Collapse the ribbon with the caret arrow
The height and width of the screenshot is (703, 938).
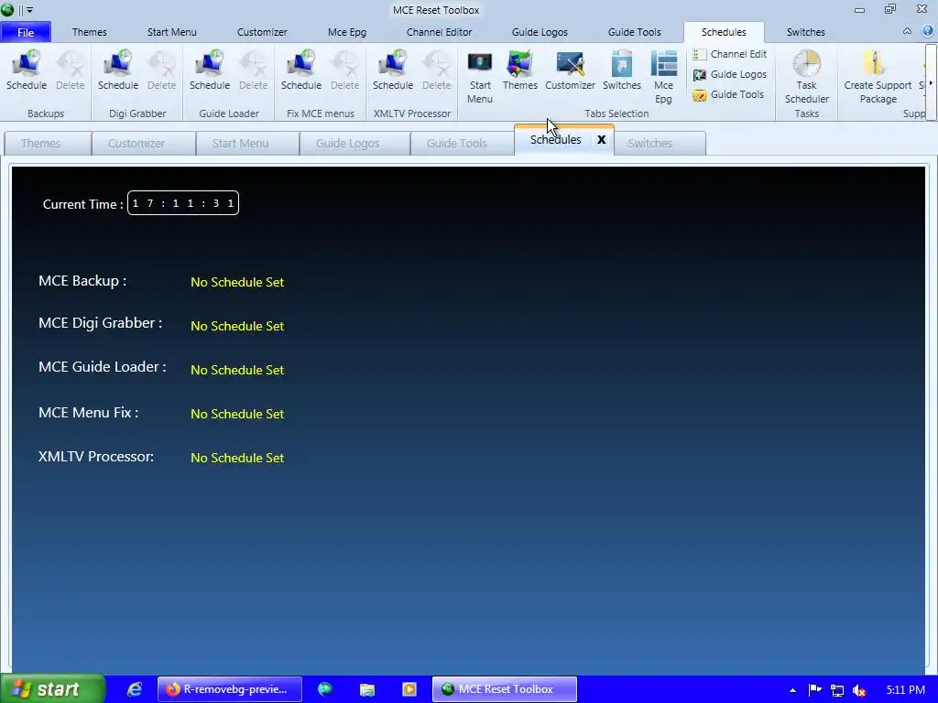click(x=907, y=31)
